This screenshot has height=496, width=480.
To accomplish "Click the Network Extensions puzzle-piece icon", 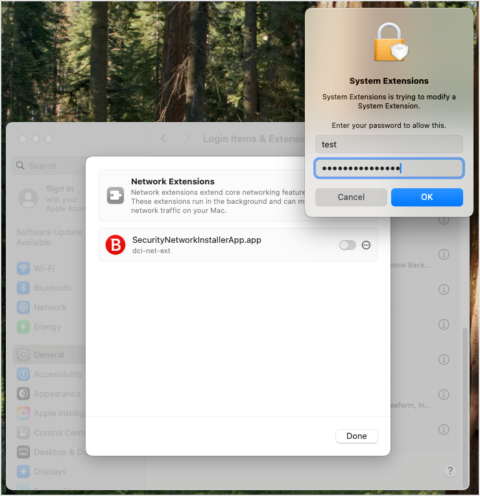I will [x=115, y=195].
